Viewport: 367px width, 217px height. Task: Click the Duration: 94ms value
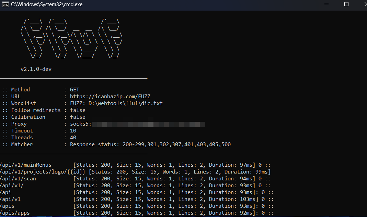click(x=230, y=179)
